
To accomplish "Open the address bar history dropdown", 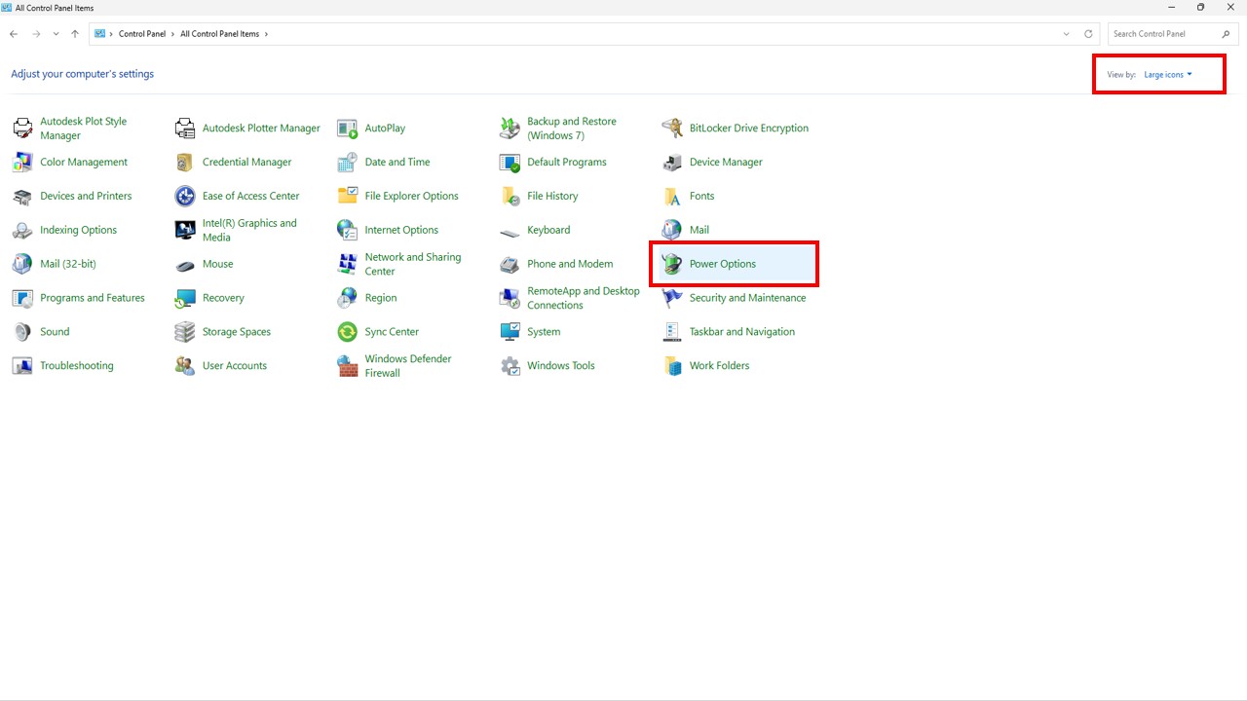I will click(x=1067, y=34).
